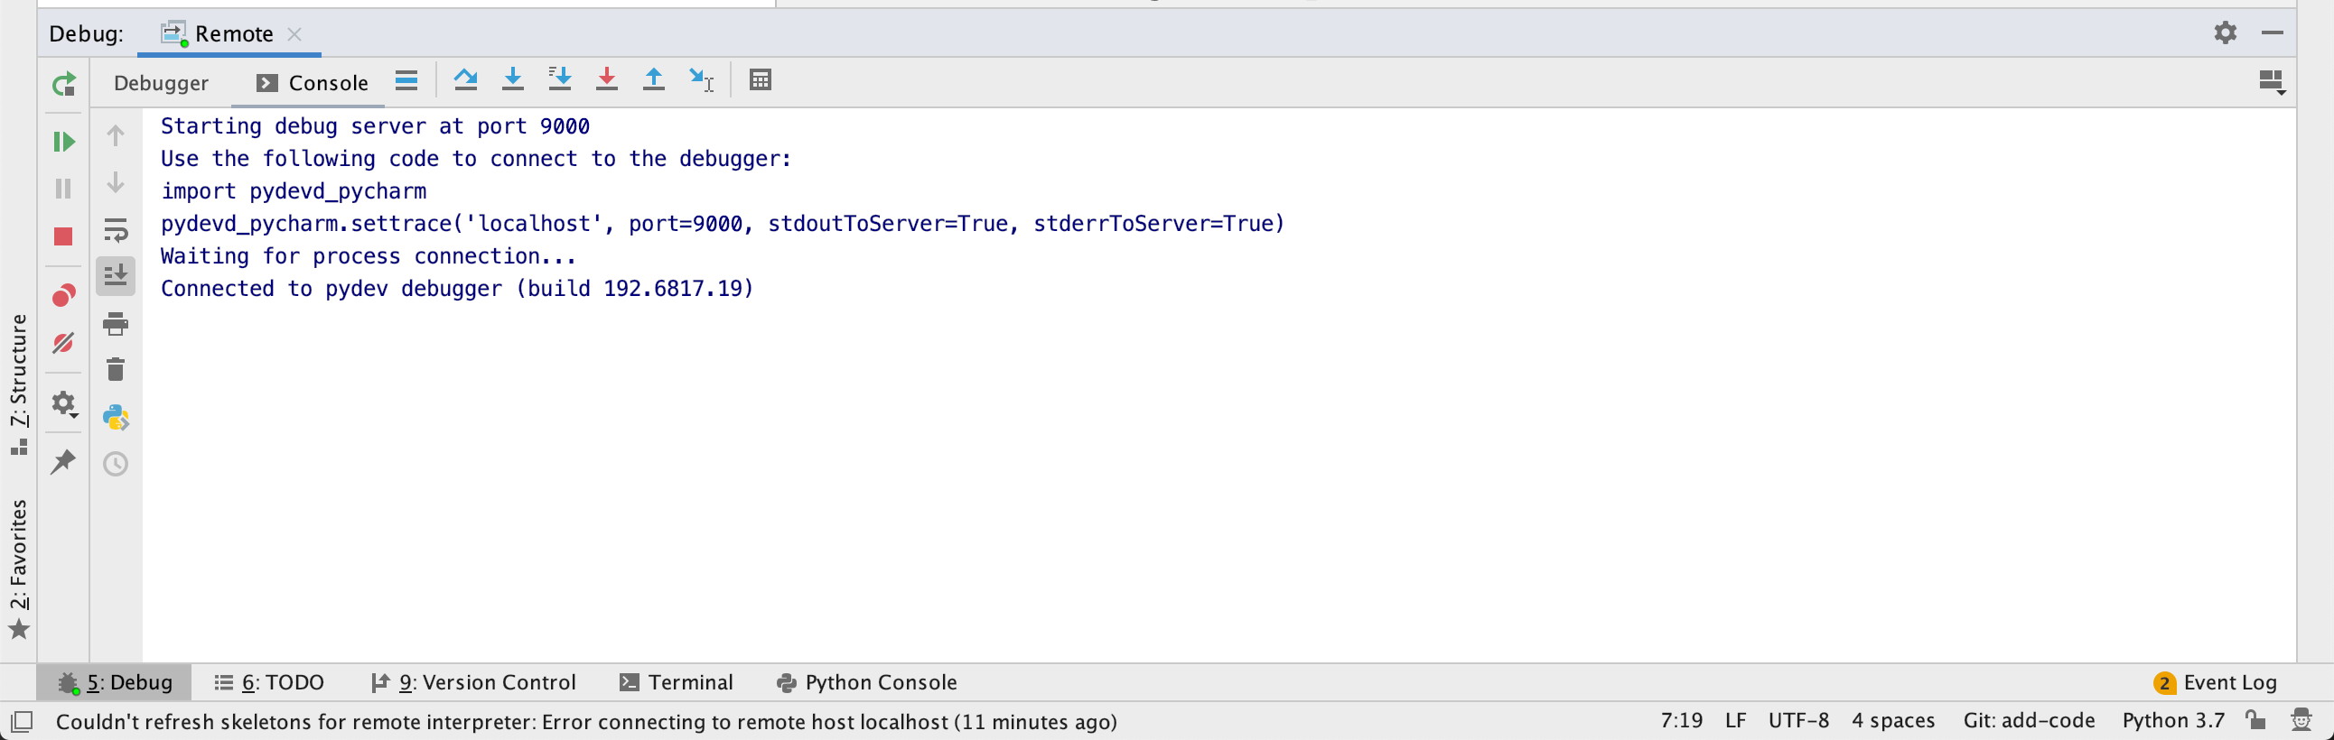2334x740 pixels.
Task: Step Over to the next line
Action: coord(468,79)
